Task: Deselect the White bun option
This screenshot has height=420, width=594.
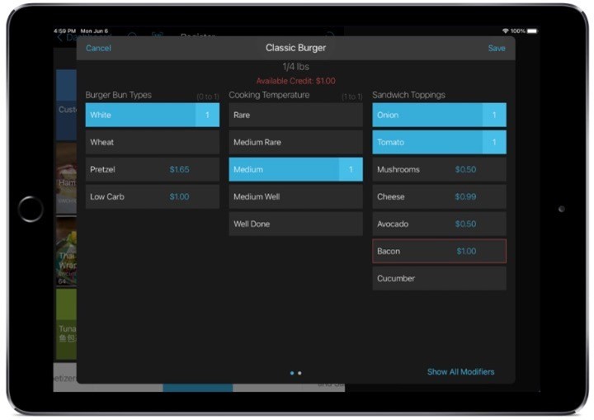Action: pyautogui.click(x=152, y=116)
